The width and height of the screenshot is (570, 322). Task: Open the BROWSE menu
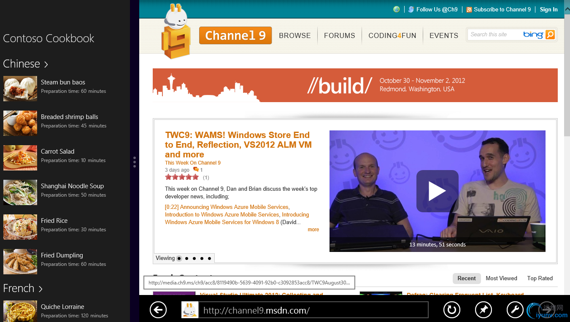[x=295, y=36]
